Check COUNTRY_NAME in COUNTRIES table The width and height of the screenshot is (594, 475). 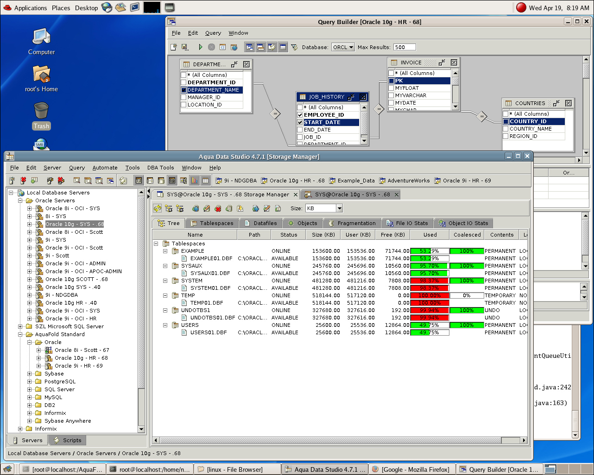click(506, 129)
